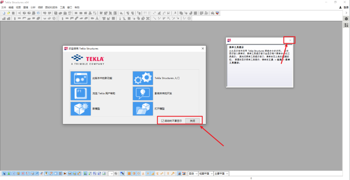350x180 pixels.
Task: Open the 主要平面 dropdown
Action: click(x=221, y=174)
